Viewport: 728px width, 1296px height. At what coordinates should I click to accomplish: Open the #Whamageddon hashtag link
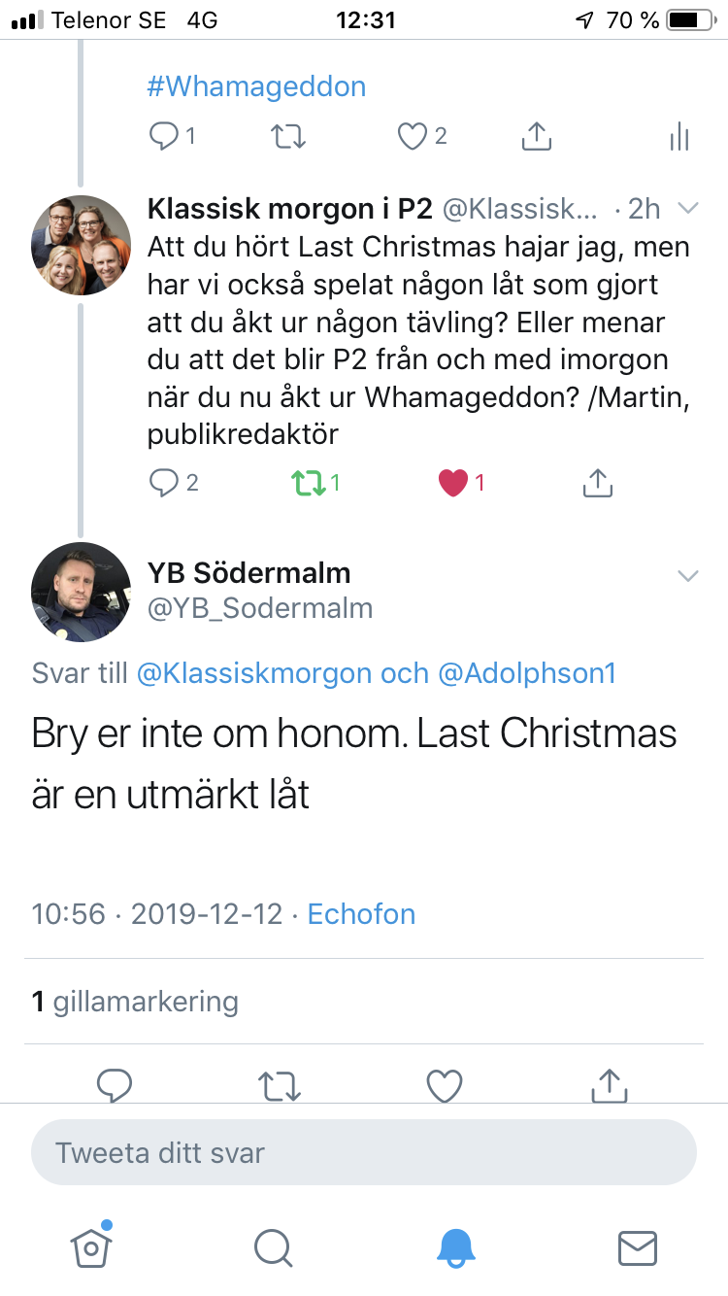click(256, 86)
